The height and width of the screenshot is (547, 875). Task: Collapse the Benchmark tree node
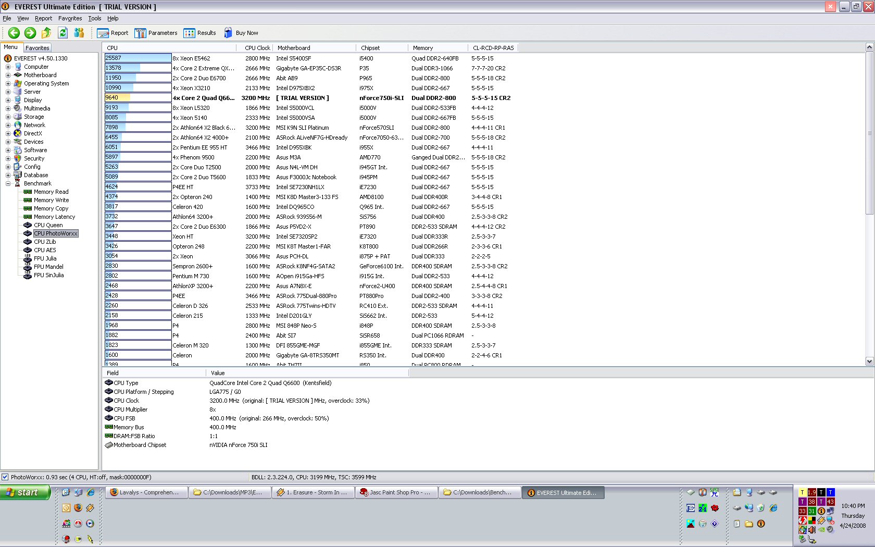[8, 183]
